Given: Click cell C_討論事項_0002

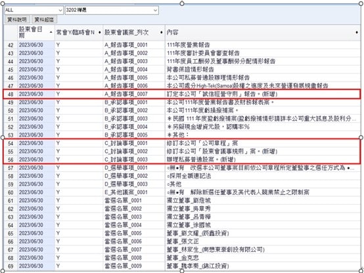Looking at the screenshot, I should point(134,152).
